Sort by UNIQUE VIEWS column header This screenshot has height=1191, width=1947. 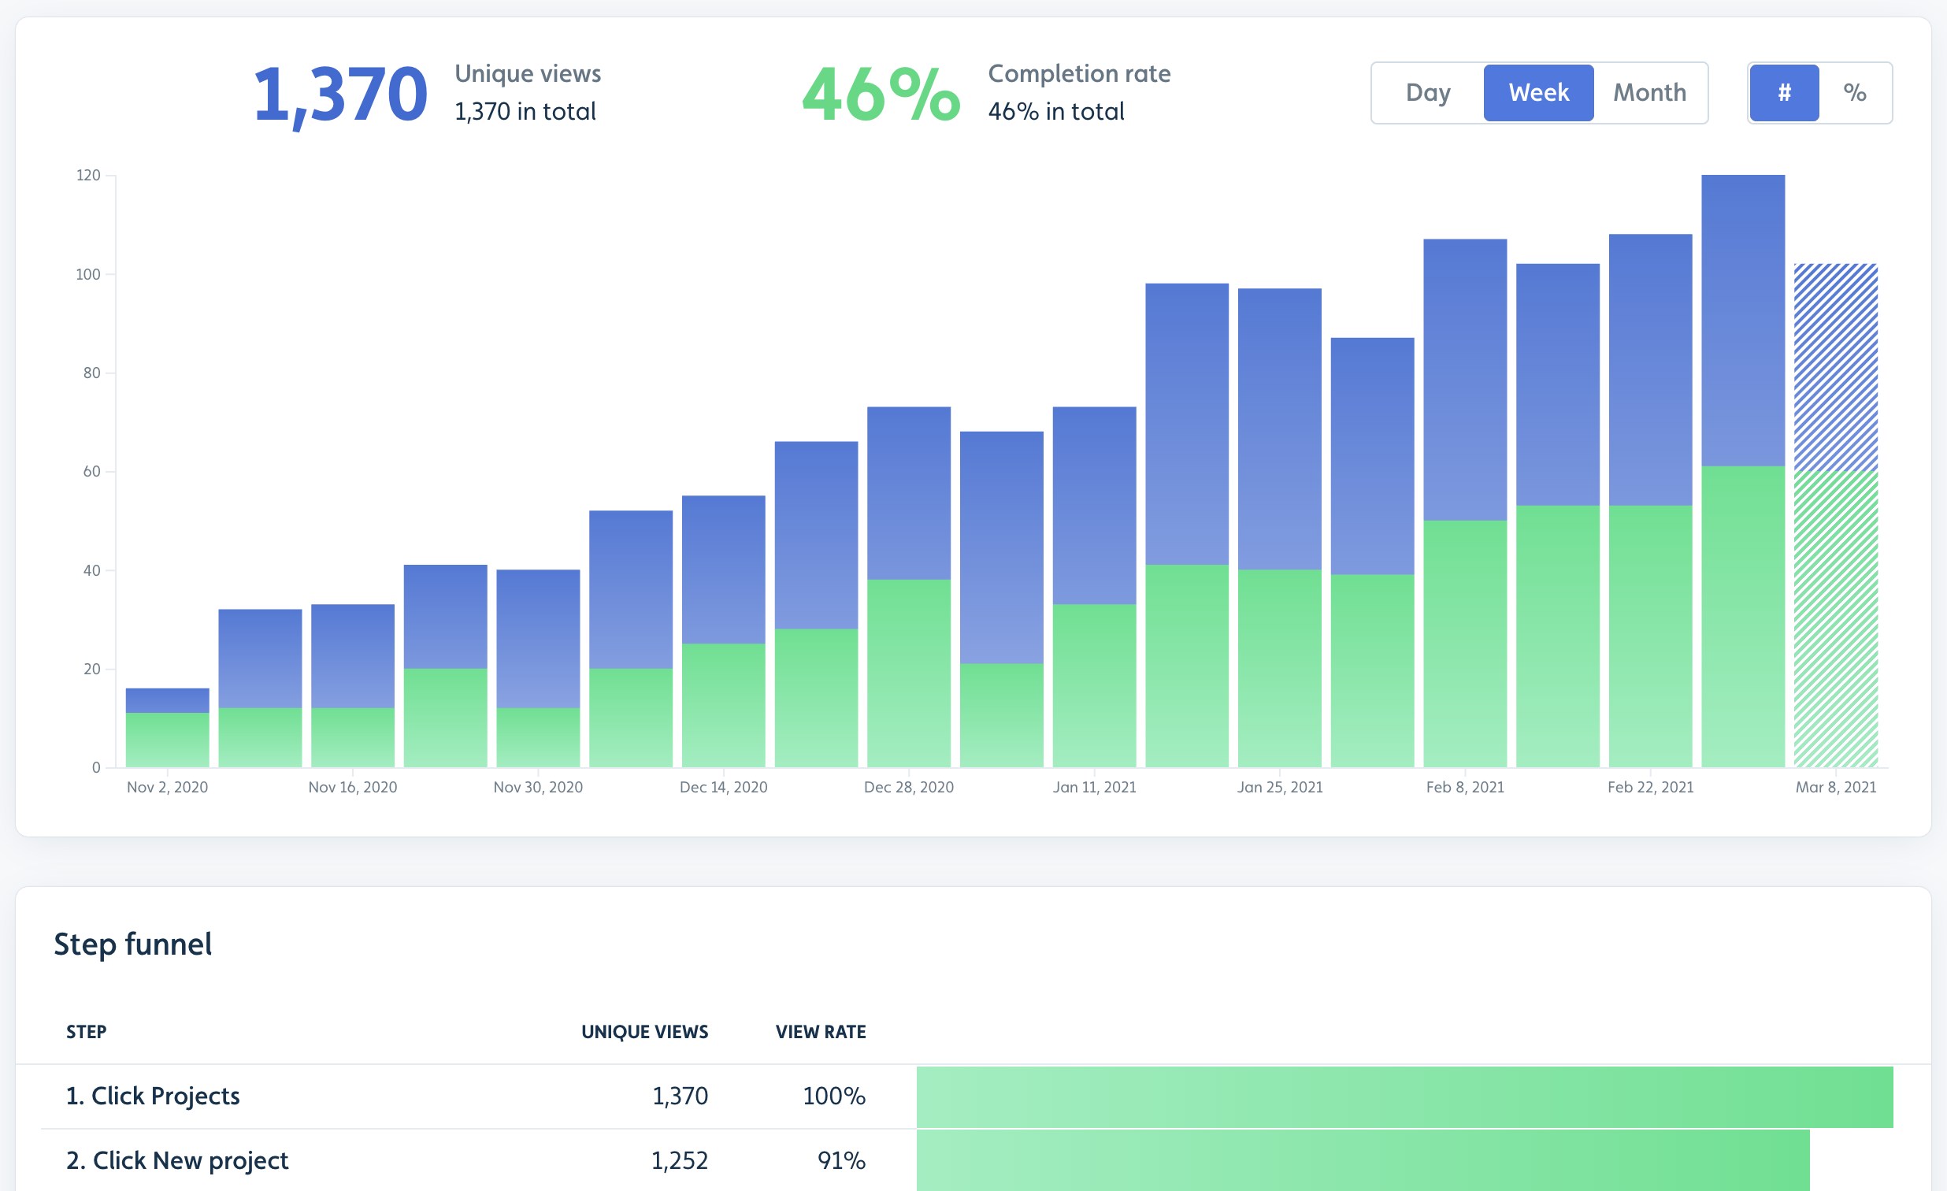(645, 1031)
